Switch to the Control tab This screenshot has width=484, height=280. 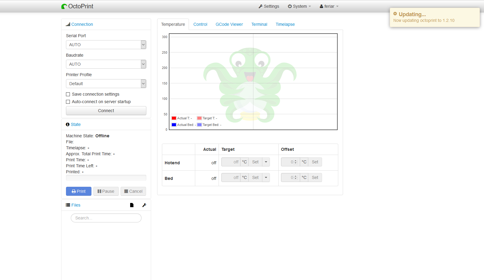pos(200,24)
